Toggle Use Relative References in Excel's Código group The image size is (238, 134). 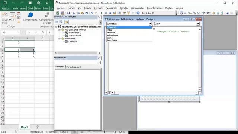[x=19, y=18]
